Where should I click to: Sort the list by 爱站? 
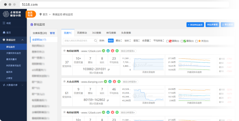click(119, 41)
